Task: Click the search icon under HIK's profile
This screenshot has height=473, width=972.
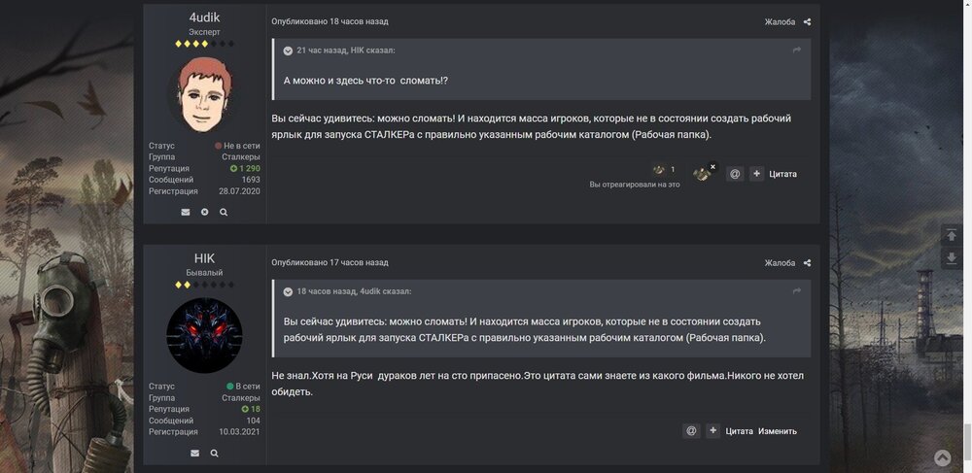Action: click(214, 454)
